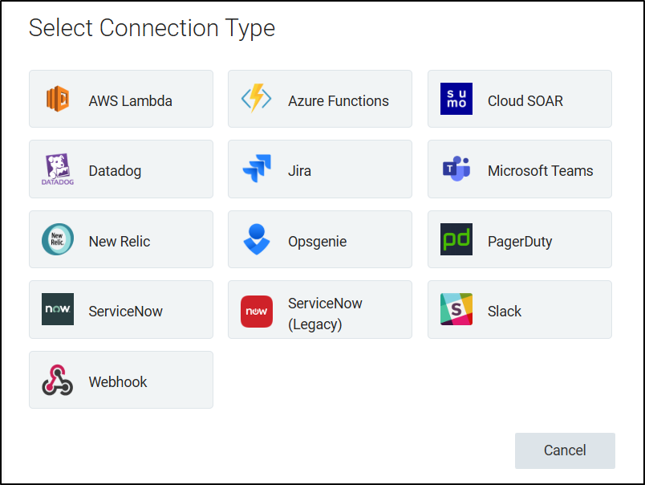Choose the "Cloud SOAR" text label
The height and width of the screenshot is (485, 645).
(525, 101)
